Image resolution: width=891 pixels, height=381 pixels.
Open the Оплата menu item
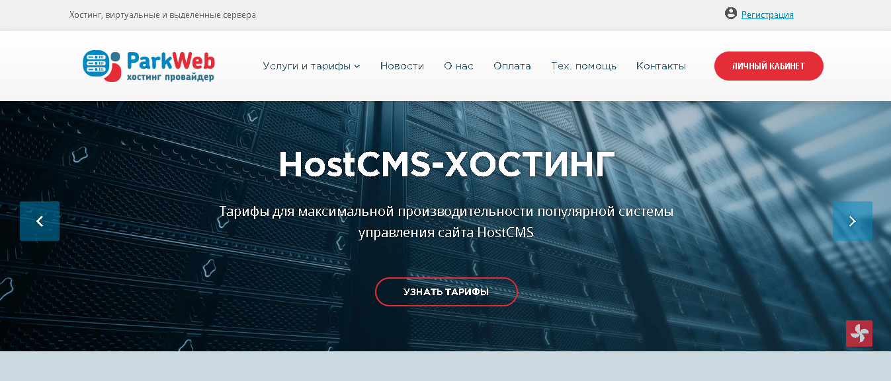pos(512,66)
